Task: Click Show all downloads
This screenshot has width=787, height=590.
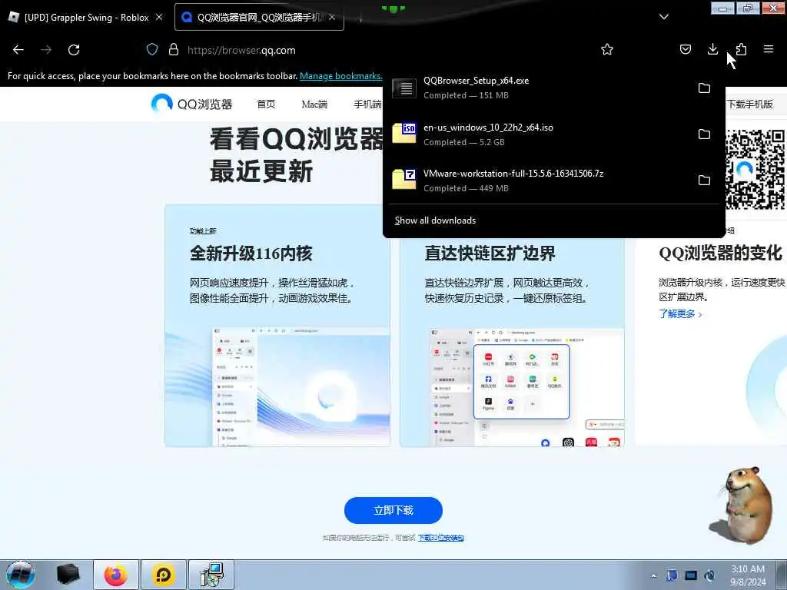Action: (x=435, y=220)
